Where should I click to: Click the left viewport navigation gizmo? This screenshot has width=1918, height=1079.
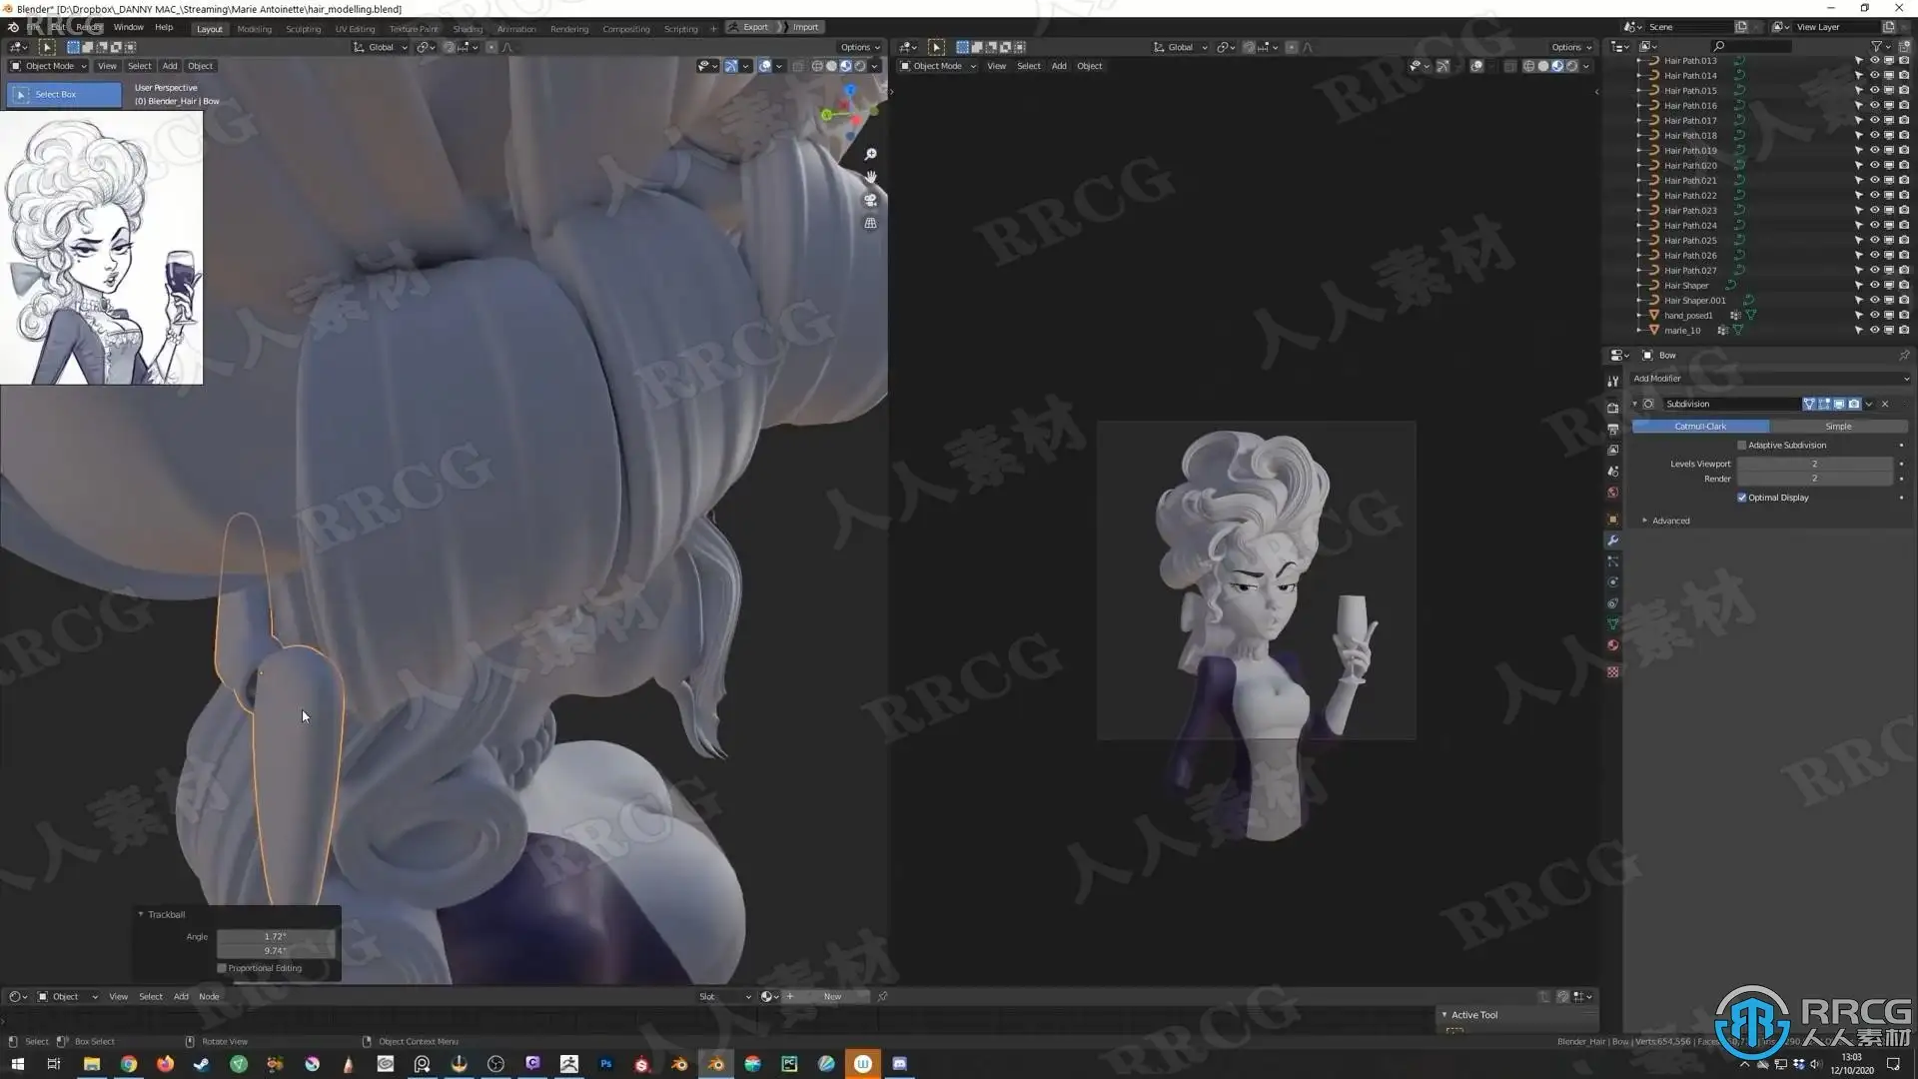point(849,112)
